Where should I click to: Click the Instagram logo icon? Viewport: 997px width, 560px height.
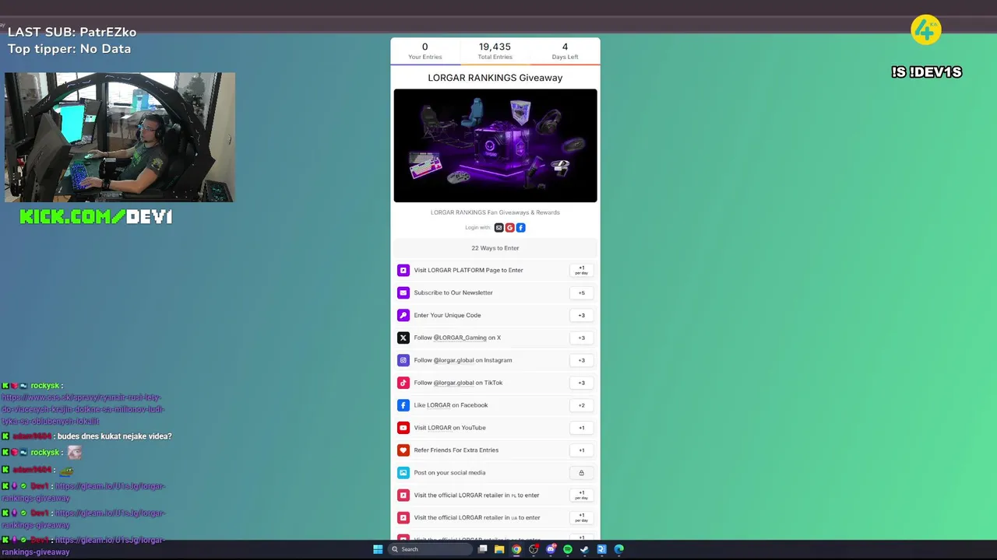point(403,360)
